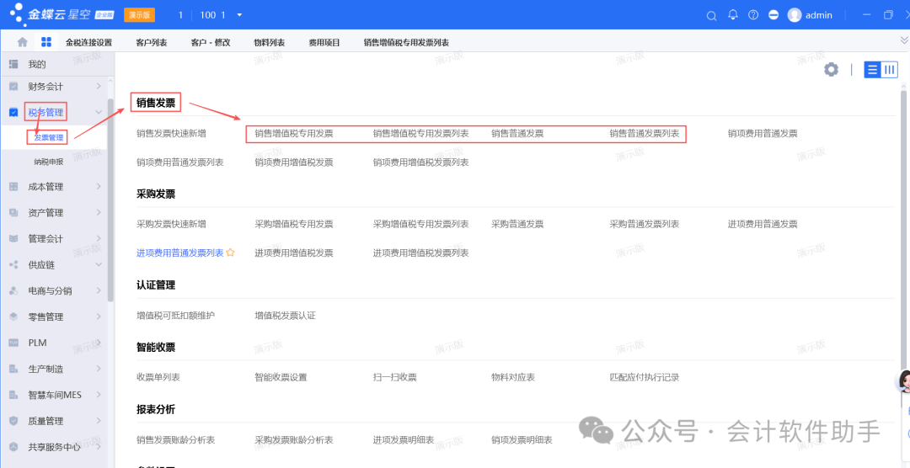Switch to list layout view toggle

[872, 70]
